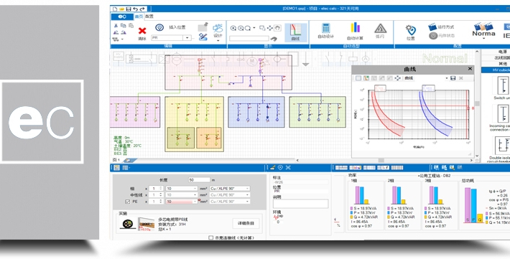This screenshot has width=510, height=259.
Task: Click the 详细条目 button
Action: [x=246, y=223]
